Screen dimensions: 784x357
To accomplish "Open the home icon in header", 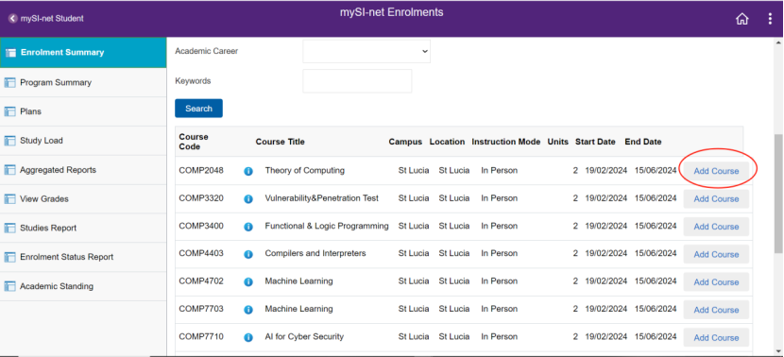I will [742, 19].
